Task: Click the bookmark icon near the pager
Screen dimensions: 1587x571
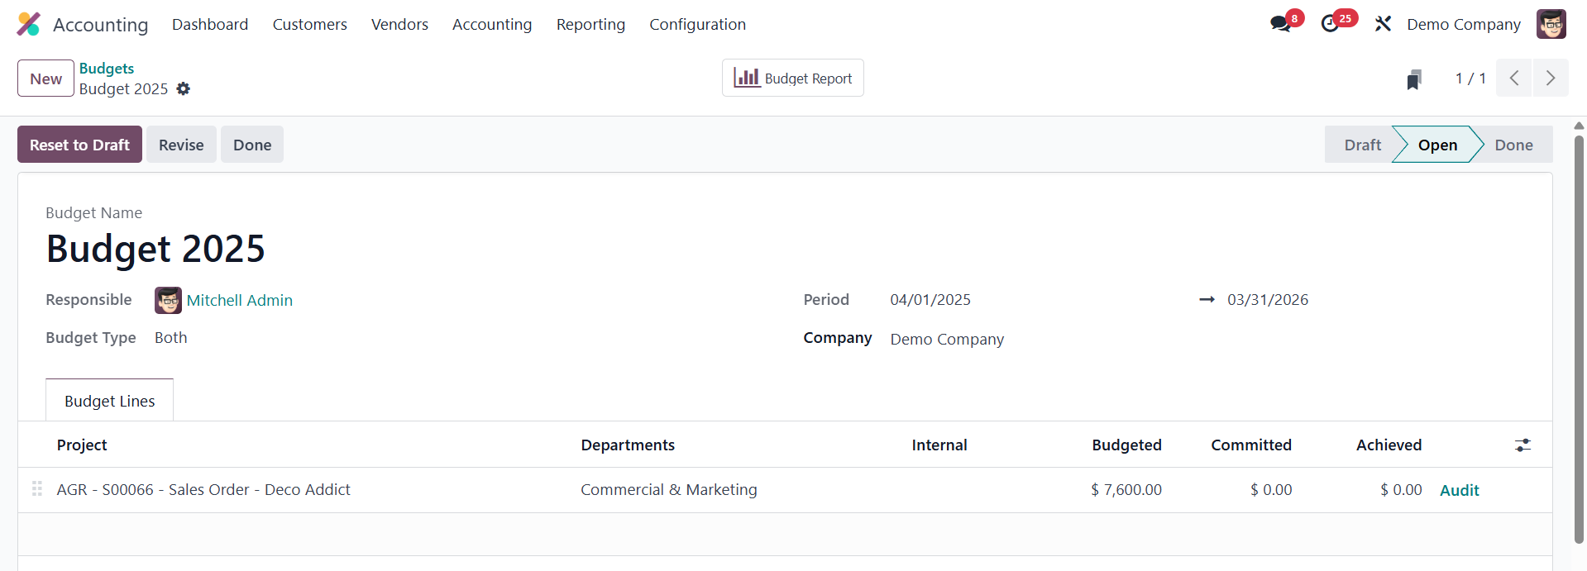Action: click(x=1414, y=79)
